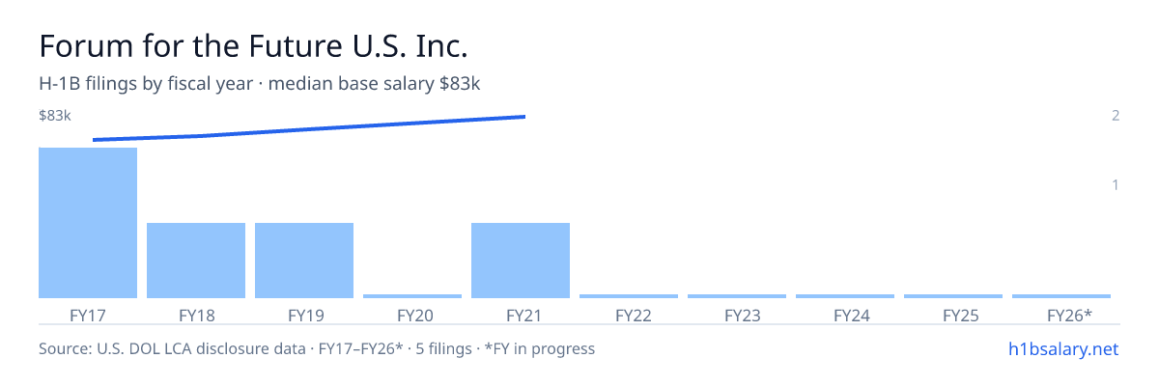Click the FY18 filings bar
Viewport: 1159px width, 386px height.
[x=196, y=261]
